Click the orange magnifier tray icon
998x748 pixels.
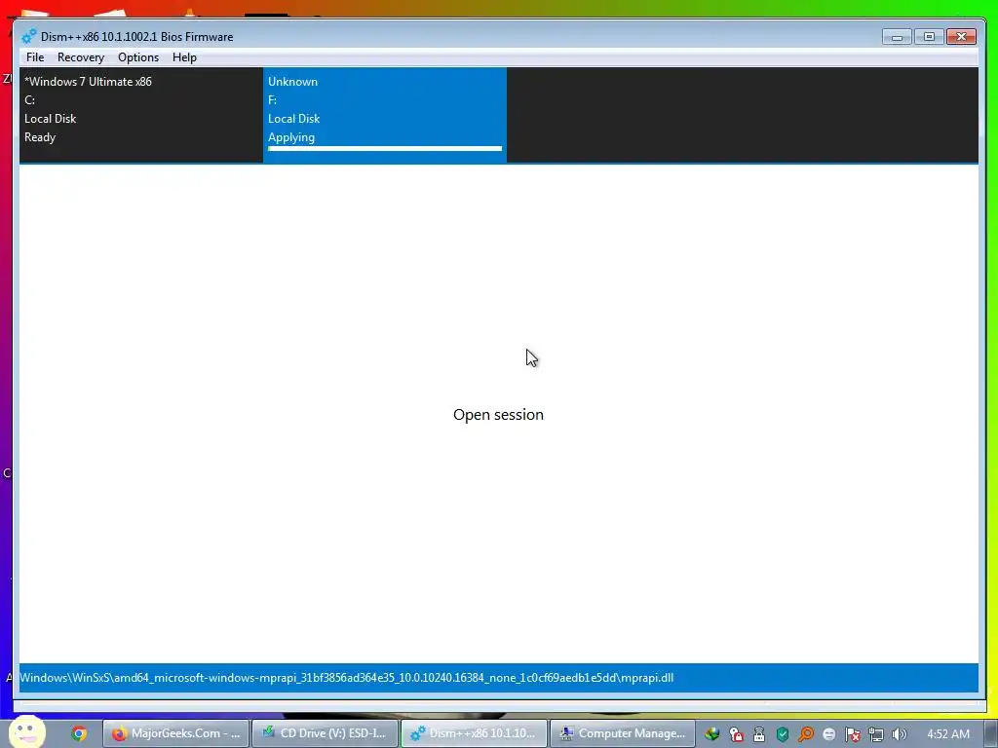tap(806, 734)
